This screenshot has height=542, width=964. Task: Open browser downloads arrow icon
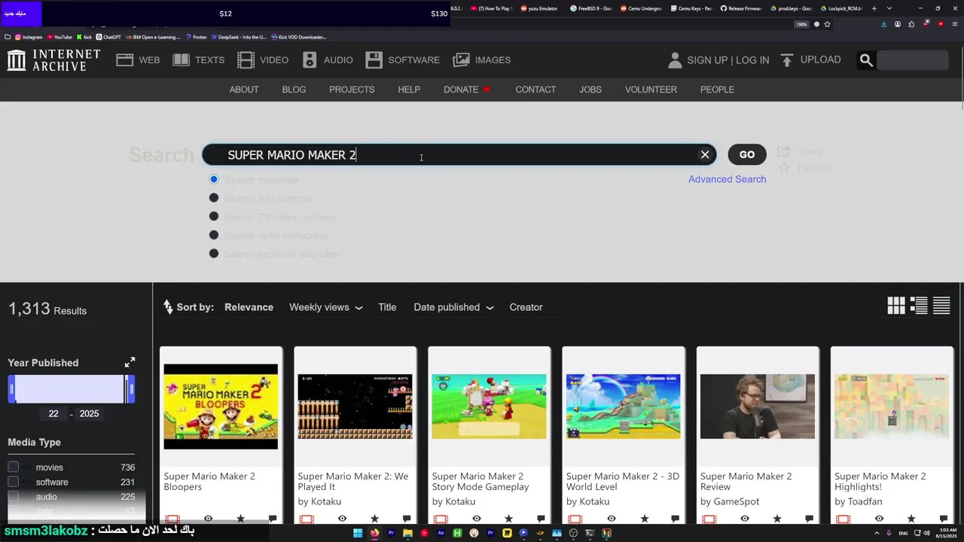[883, 24]
